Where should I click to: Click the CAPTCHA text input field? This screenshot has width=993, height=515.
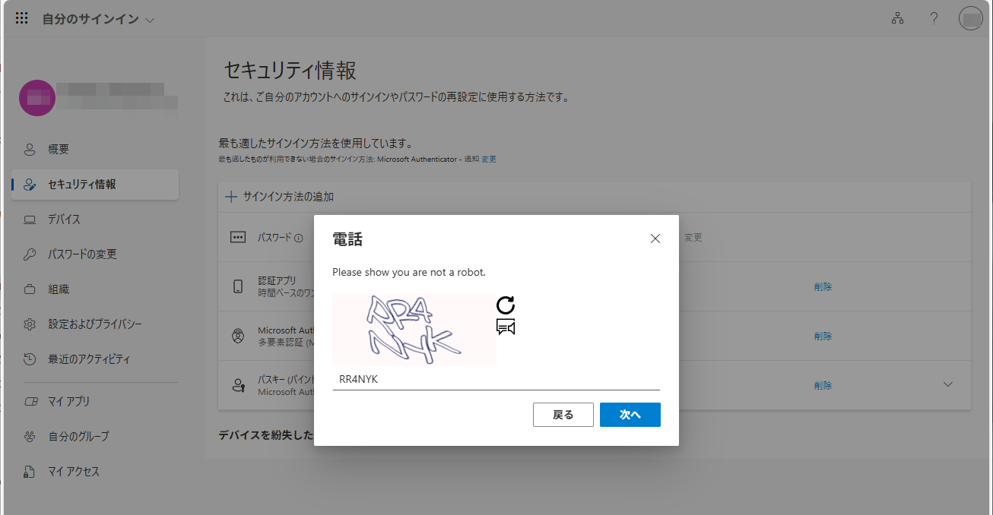(x=496, y=380)
